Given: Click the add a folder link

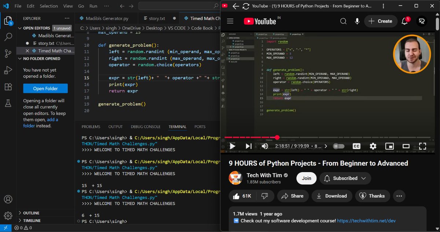Looking at the screenshot, I should pos(41,123).
